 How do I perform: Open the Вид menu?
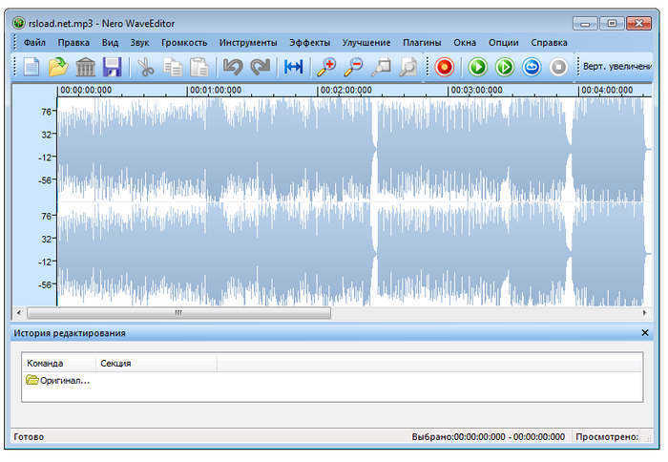[110, 43]
